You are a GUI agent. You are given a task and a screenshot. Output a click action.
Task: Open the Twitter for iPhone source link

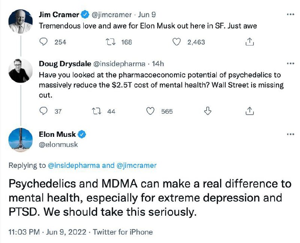[x=123, y=232]
